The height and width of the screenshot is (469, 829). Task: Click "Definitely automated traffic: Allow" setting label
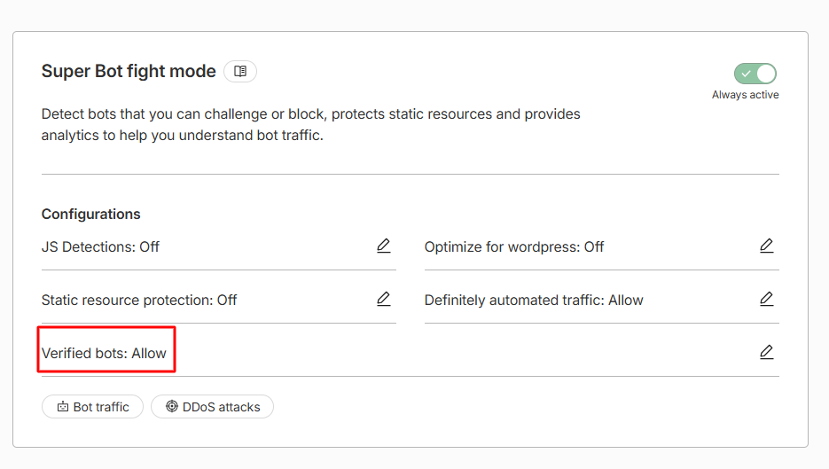point(534,301)
